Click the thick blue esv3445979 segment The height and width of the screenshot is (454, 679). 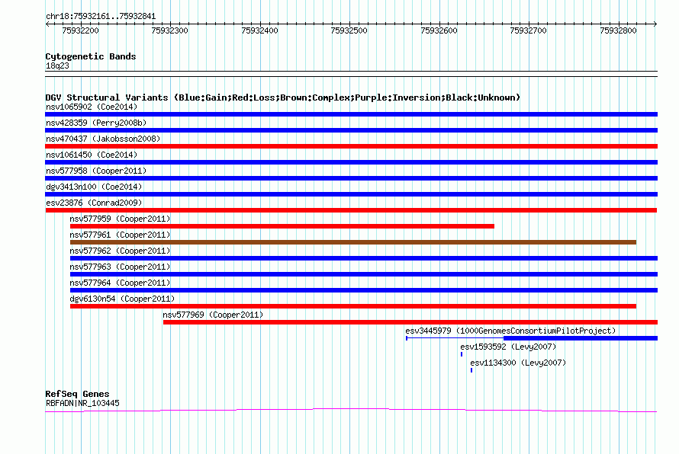tap(581, 338)
